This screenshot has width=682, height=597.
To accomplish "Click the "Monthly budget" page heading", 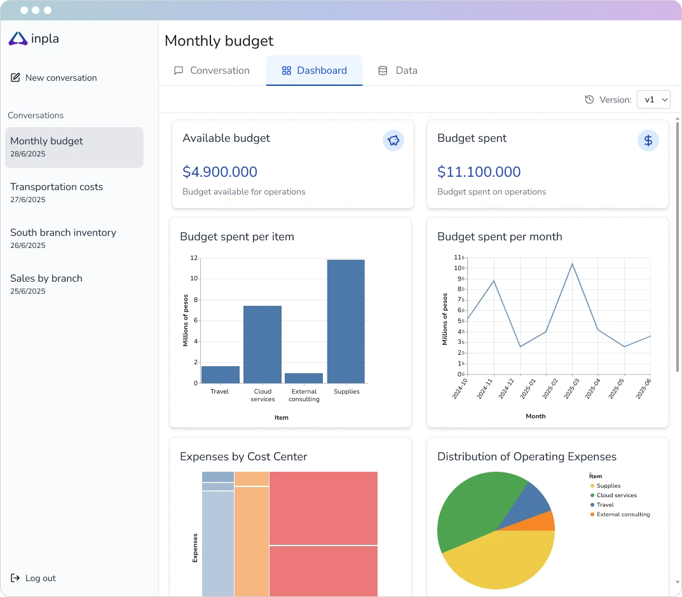I will pyautogui.click(x=219, y=41).
